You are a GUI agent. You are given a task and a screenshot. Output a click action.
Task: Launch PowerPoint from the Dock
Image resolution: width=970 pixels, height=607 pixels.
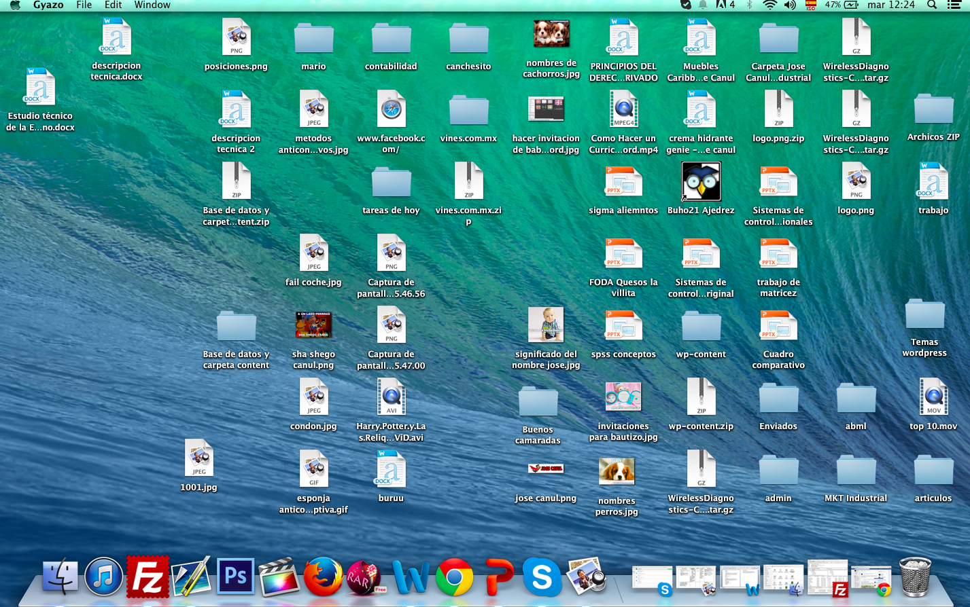point(498,577)
